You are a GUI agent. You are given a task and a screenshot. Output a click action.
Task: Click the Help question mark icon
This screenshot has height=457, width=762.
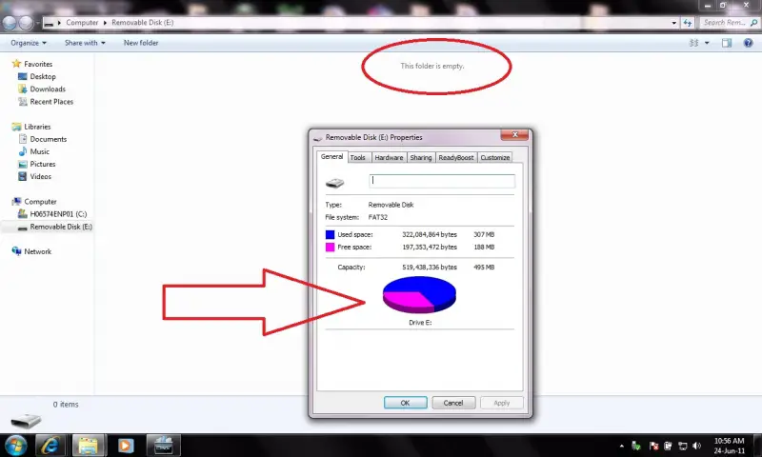(749, 43)
